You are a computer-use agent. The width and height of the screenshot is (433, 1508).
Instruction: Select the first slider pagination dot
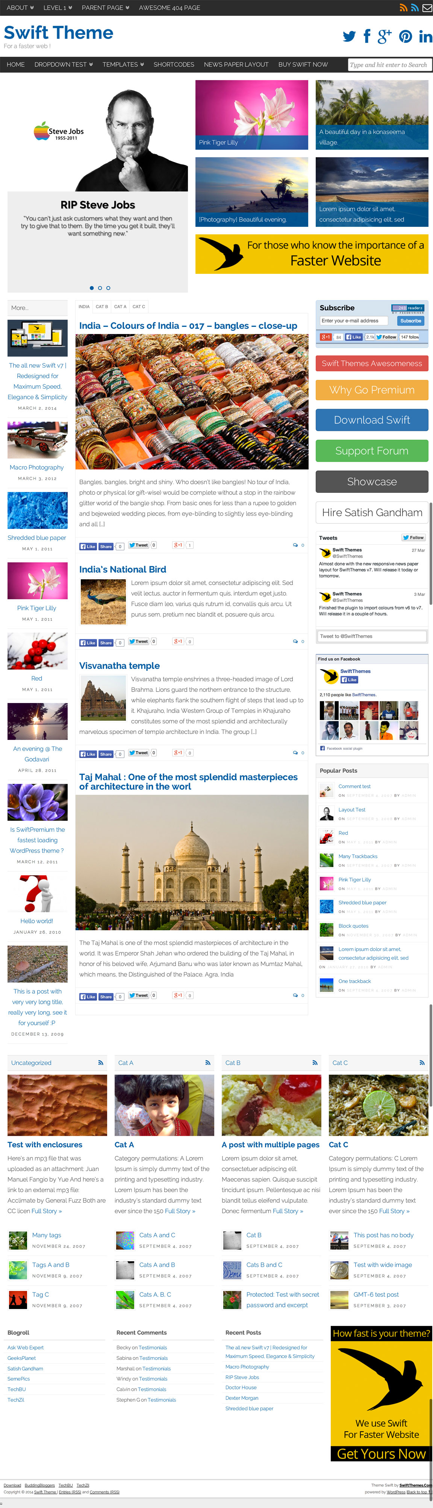[x=92, y=288]
